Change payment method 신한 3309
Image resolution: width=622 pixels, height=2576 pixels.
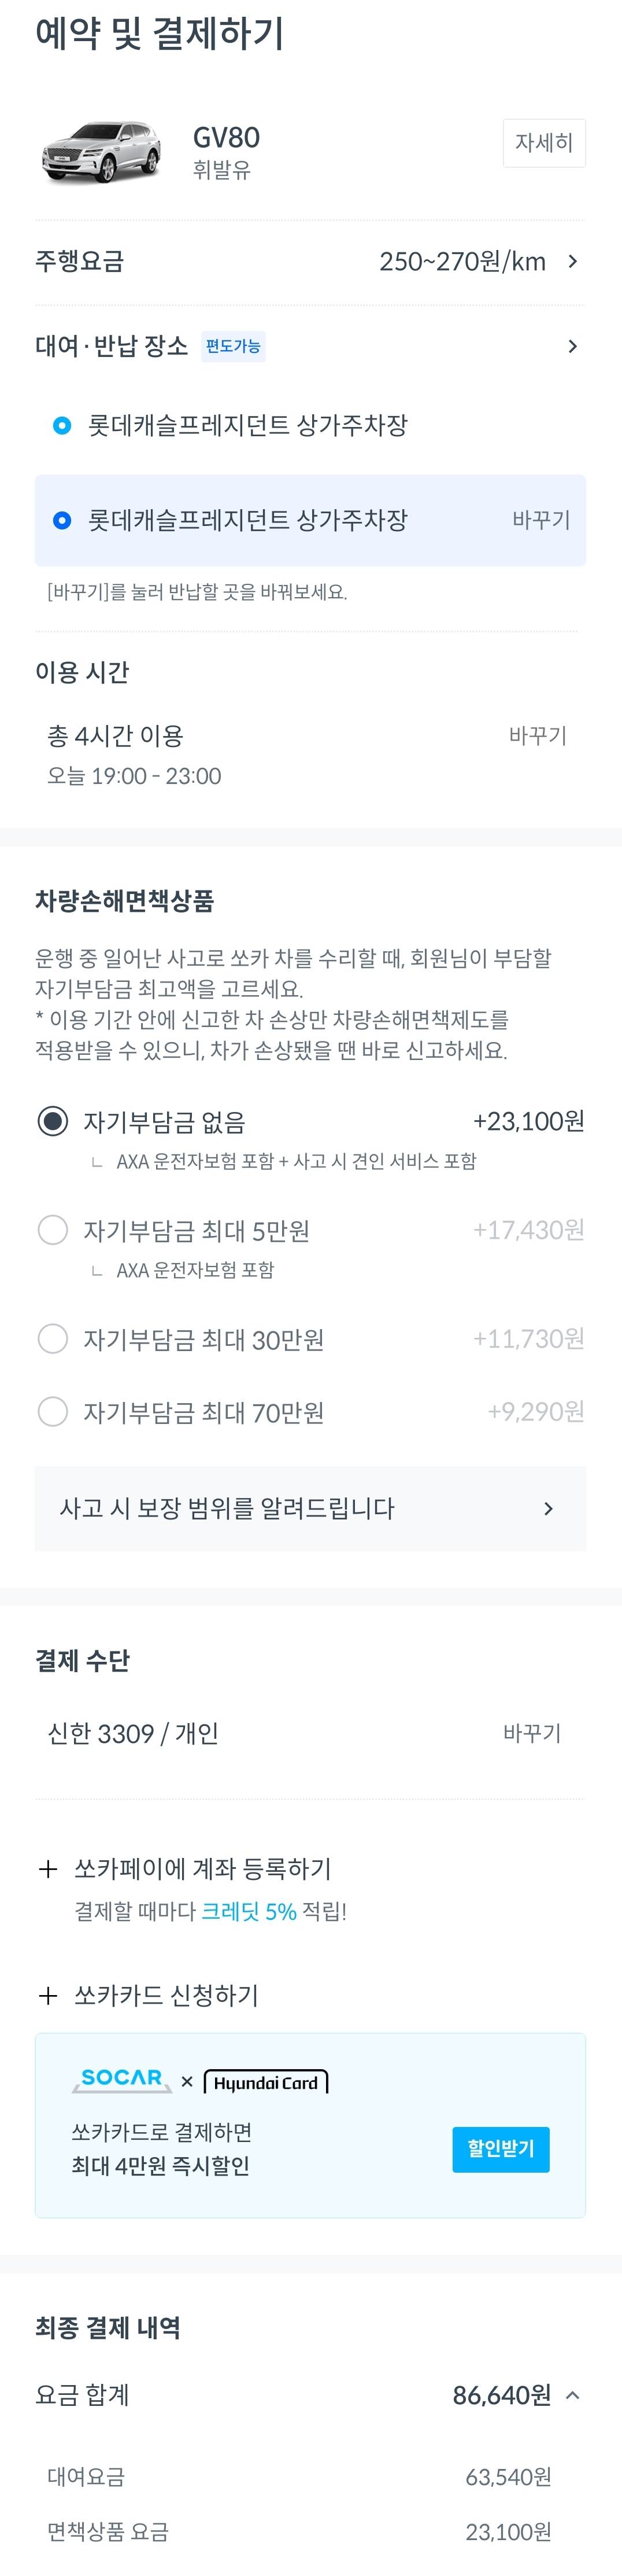(531, 1733)
